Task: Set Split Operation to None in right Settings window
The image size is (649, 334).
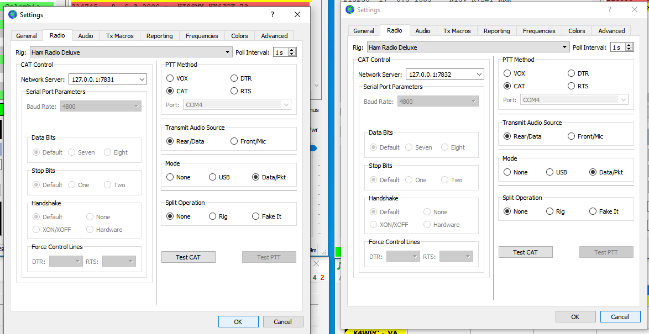Action: [x=516, y=211]
